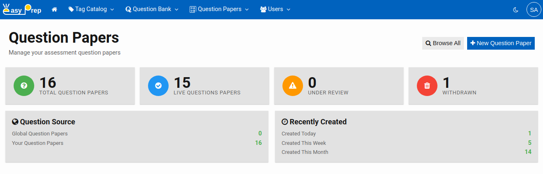
Task: Expand the Question Papers dropdown chevron
Action: pyautogui.click(x=247, y=9)
